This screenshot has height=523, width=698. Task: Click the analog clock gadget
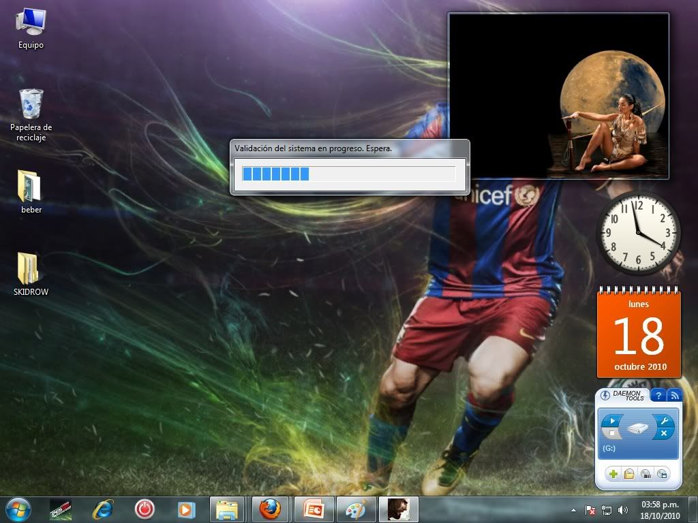638,232
